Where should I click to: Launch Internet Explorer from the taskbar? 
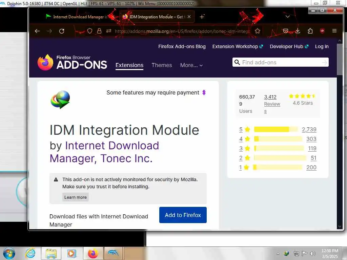[30, 253]
